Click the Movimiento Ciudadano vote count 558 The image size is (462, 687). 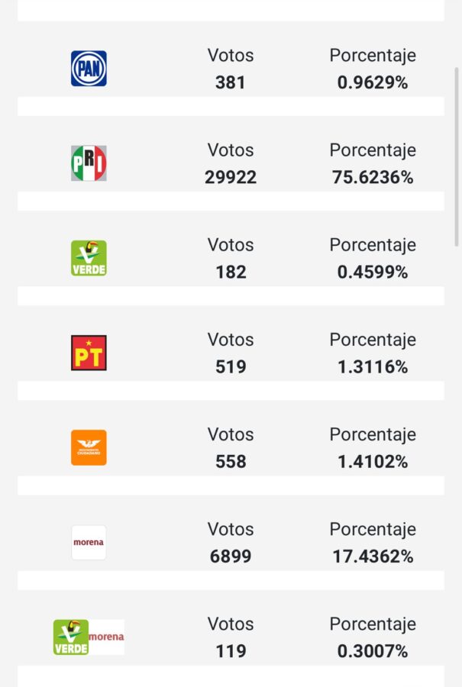pos(231,462)
